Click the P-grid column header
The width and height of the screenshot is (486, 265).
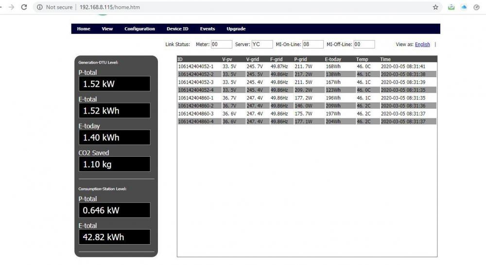300,59
